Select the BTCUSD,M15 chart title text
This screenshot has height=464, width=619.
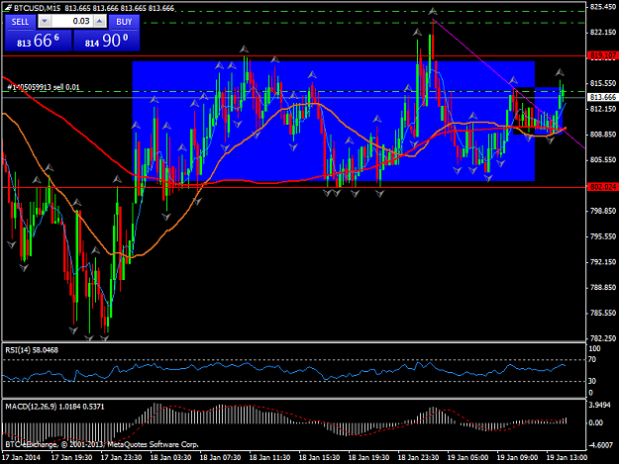tap(37, 8)
